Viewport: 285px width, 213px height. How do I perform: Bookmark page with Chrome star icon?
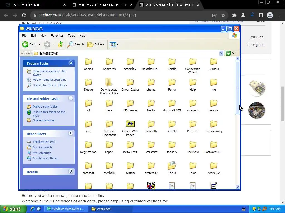(x=223, y=15)
